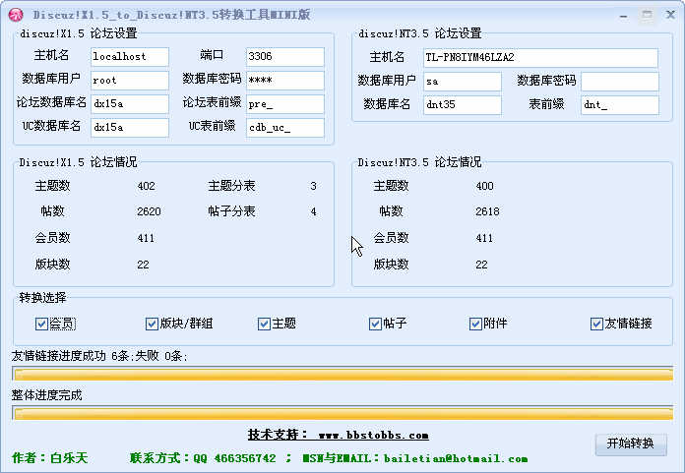Click the X1.5 数据库用户 root field
This screenshot has width=685, height=473.
click(130, 81)
